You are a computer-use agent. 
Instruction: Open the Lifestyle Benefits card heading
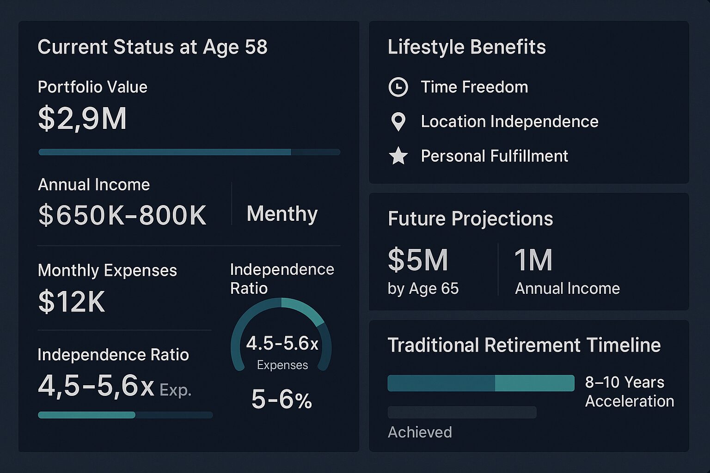(x=466, y=47)
